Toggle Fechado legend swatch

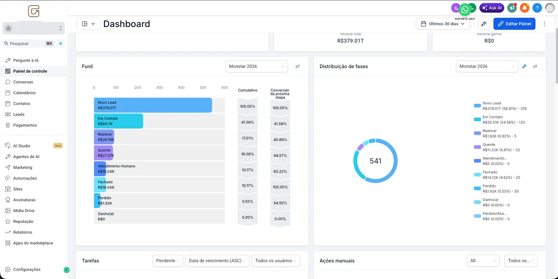point(477,175)
